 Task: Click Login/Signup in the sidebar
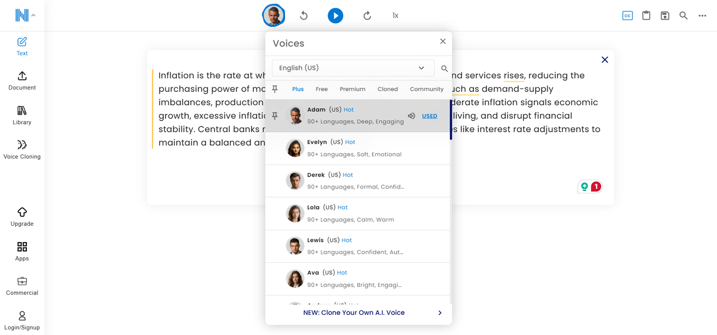click(x=22, y=319)
